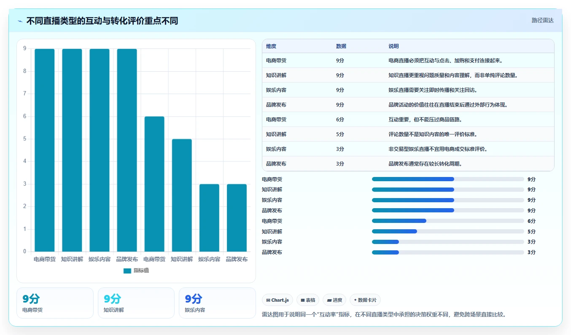This screenshot has height=335, width=571.
Task: Click the 娱乐内容 chart bar at height 3
Action: point(209,218)
